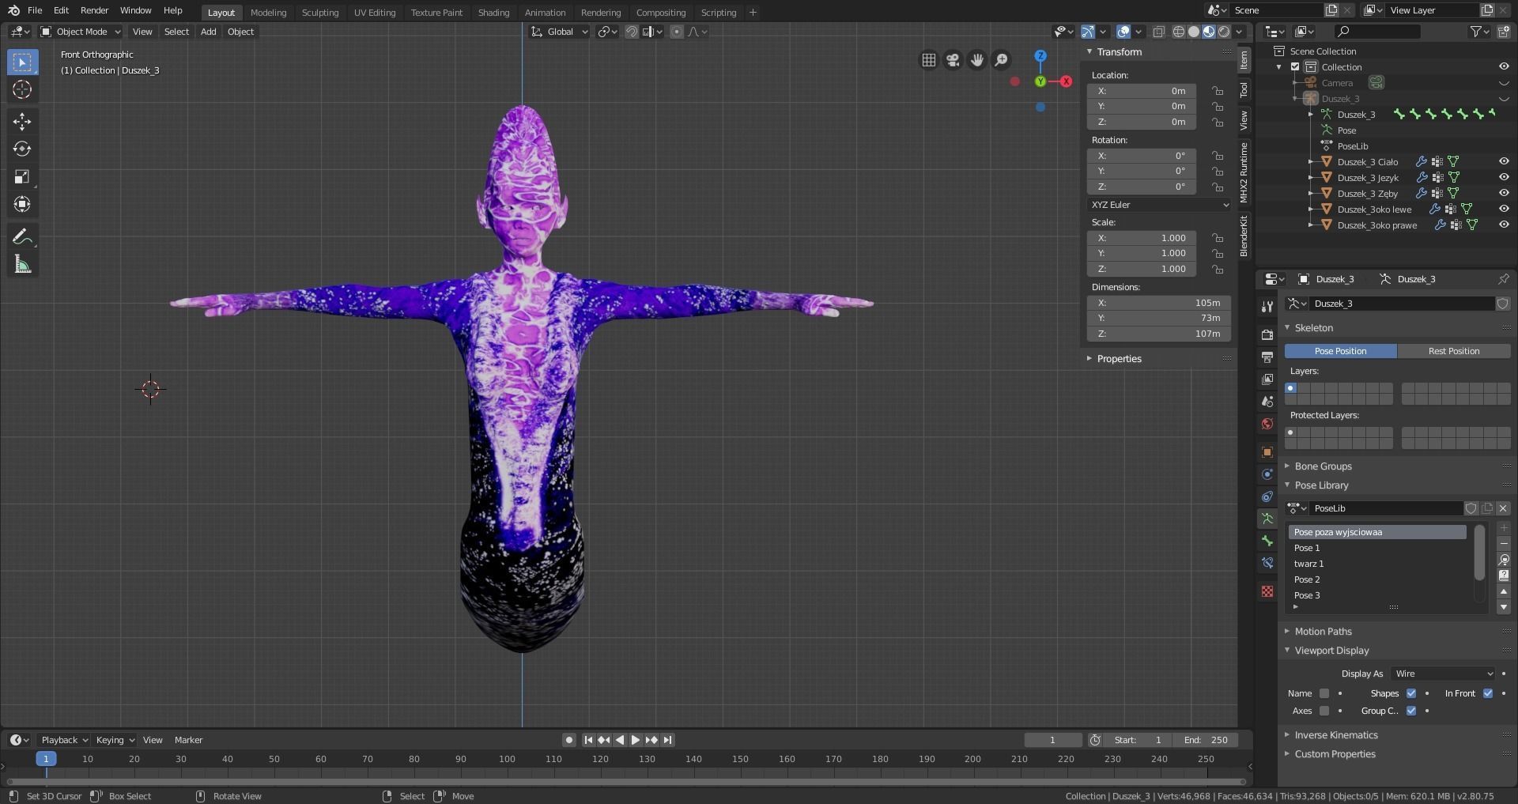
Task: Open the Global orientation dropdown
Action: click(560, 32)
